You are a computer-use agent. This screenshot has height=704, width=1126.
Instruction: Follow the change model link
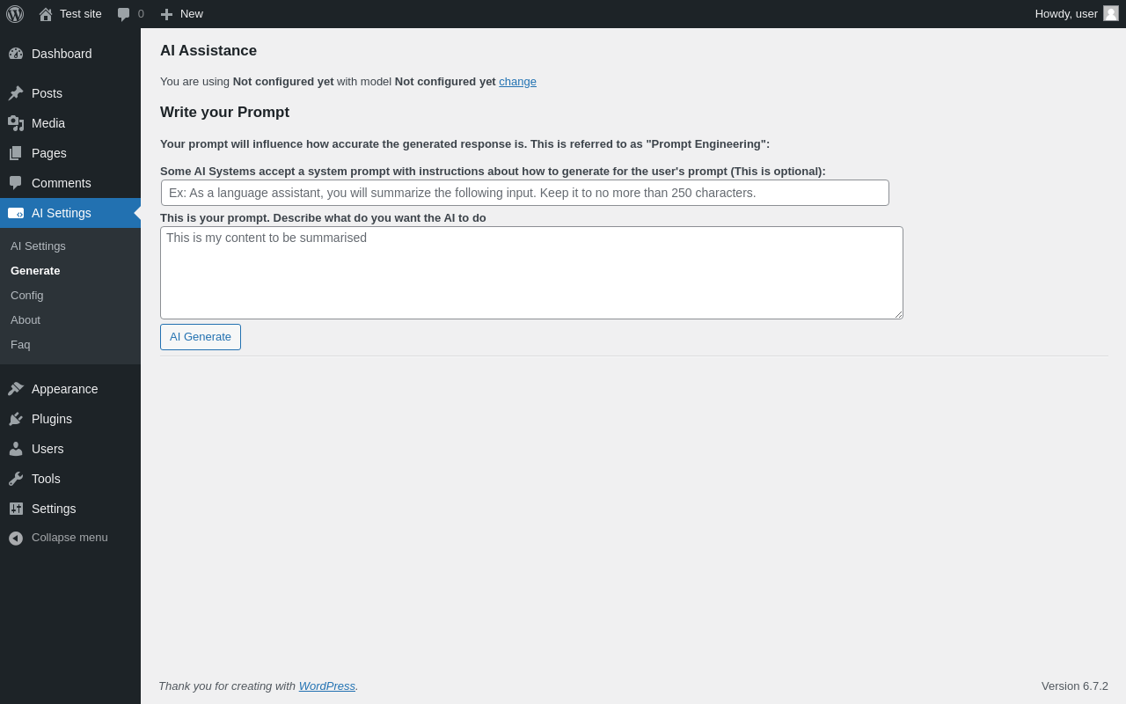click(x=517, y=82)
